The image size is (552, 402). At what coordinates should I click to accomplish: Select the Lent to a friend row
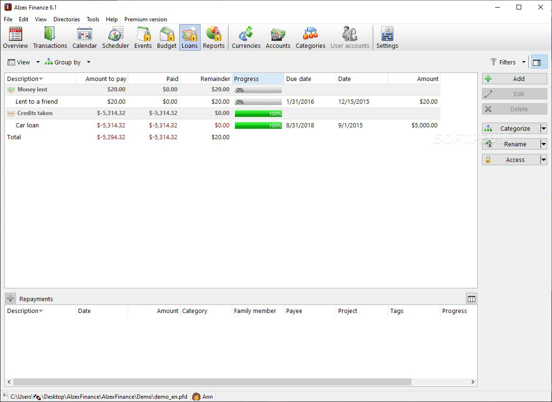(x=222, y=102)
